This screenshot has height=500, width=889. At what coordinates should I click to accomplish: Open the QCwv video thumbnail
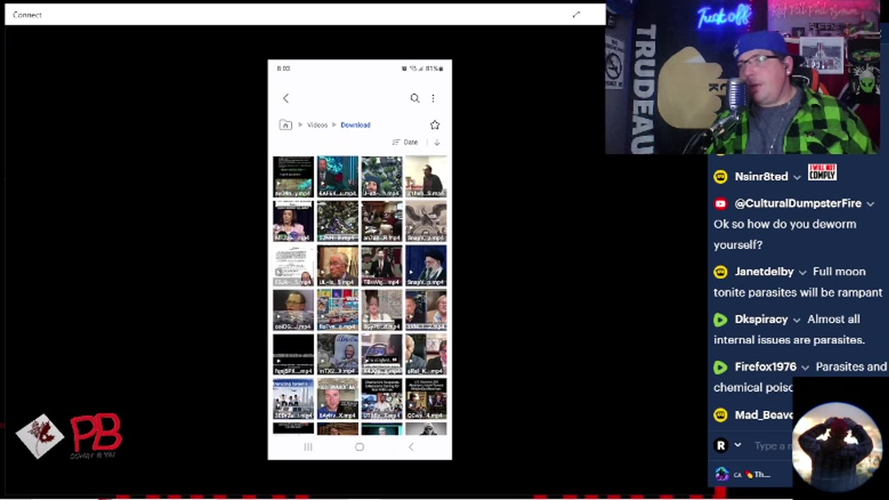(426, 399)
